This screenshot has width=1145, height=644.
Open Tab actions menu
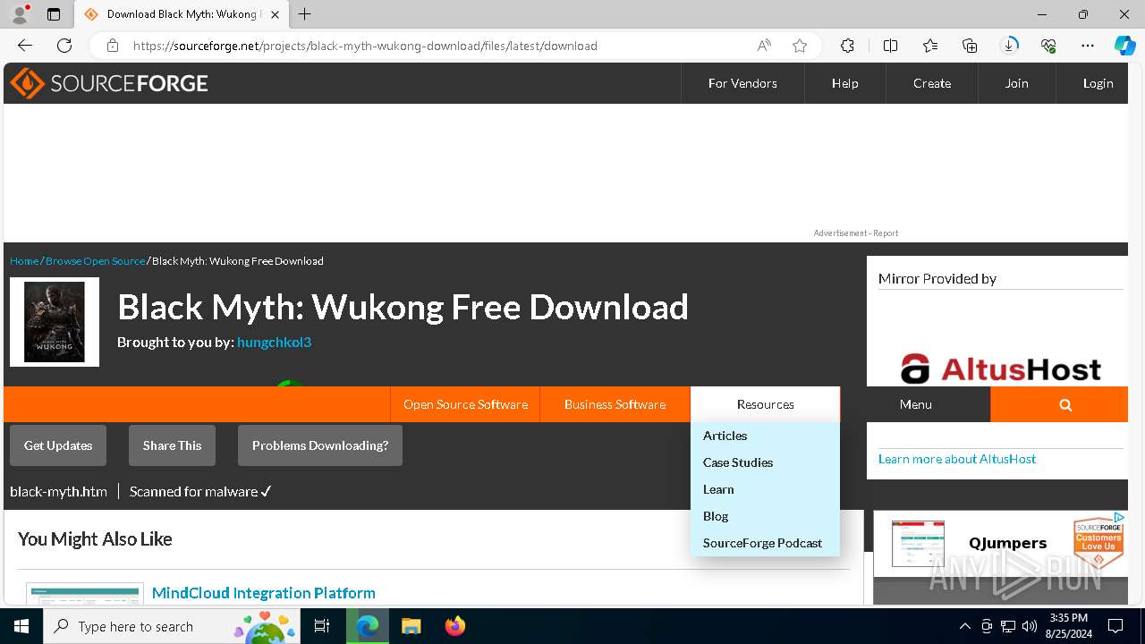click(54, 14)
